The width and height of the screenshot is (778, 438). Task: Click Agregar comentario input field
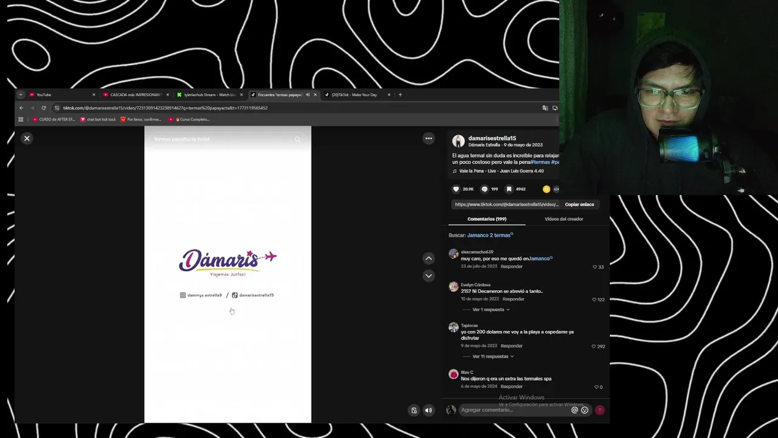[514, 410]
